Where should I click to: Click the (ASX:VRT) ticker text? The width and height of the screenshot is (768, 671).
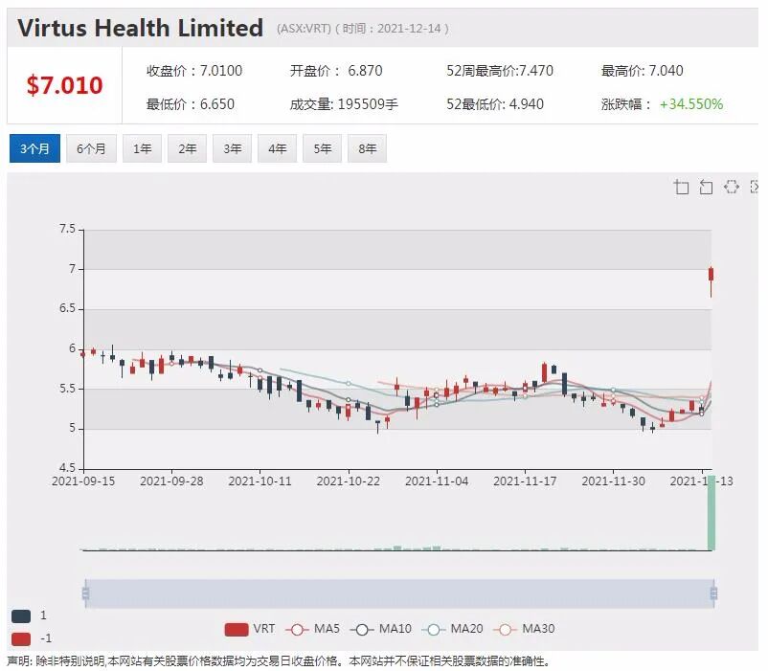304,29
